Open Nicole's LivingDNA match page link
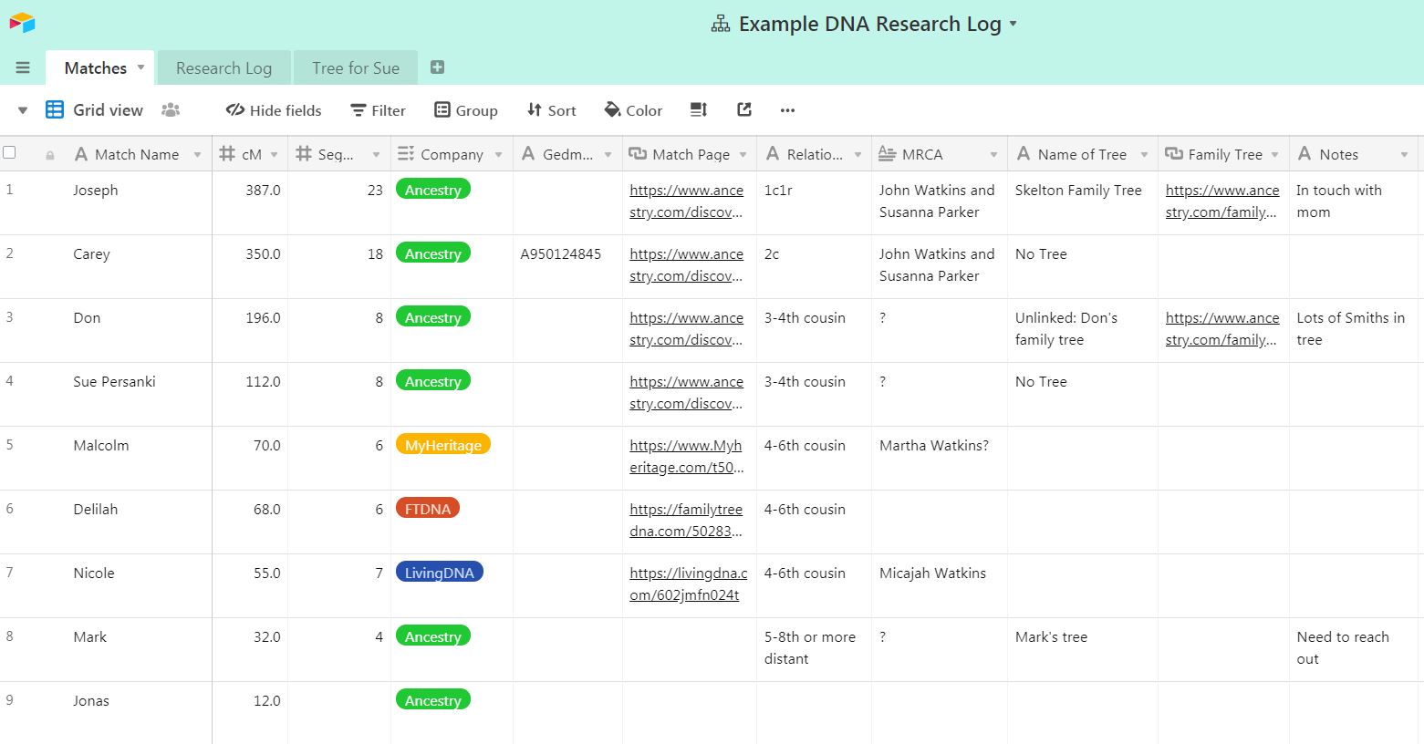Image resolution: width=1424 pixels, height=744 pixels. [x=688, y=584]
